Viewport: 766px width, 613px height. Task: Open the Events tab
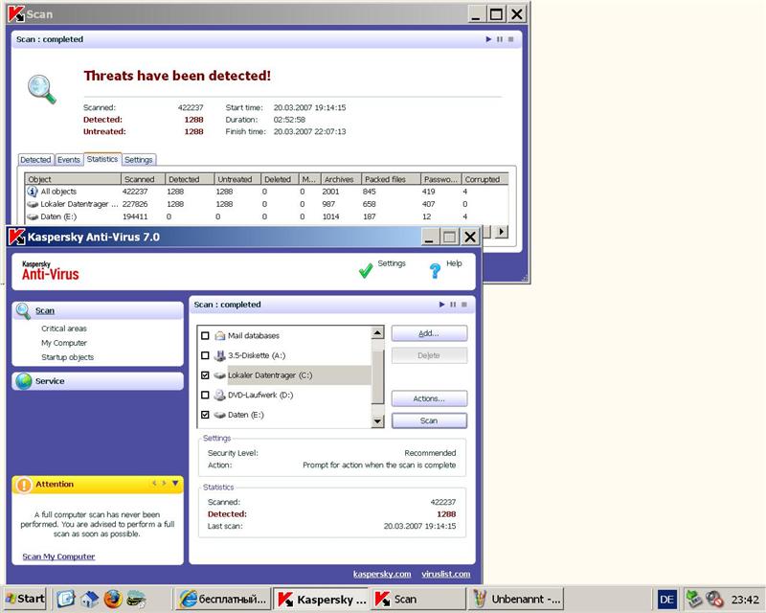pyautogui.click(x=68, y=160)
